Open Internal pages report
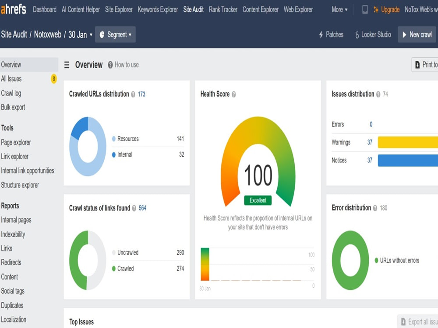 coord(16,220)
